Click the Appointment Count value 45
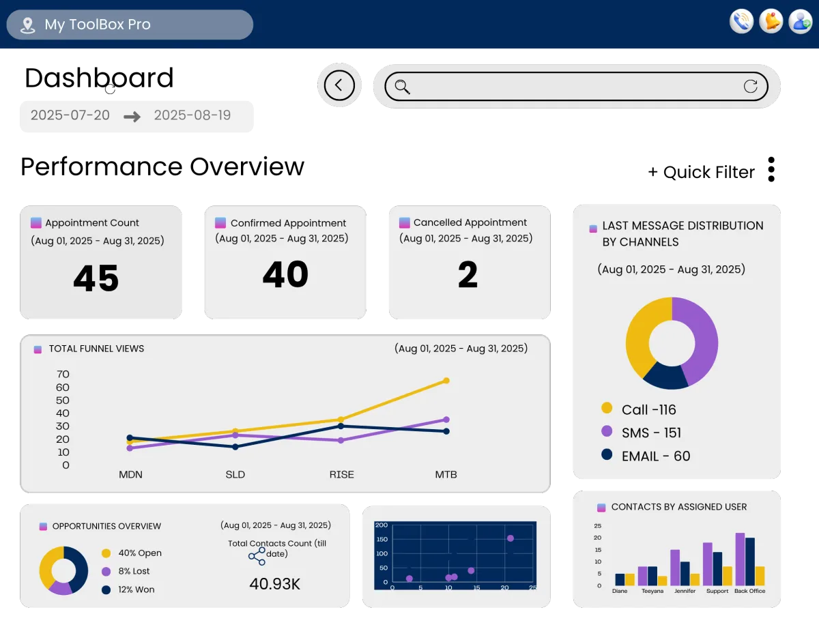The width and height of the screenshot is (819, 627). click(x=96, y=278)
